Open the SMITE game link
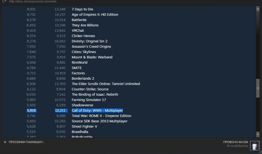262x154 pixels. click(x=77, y=68)
